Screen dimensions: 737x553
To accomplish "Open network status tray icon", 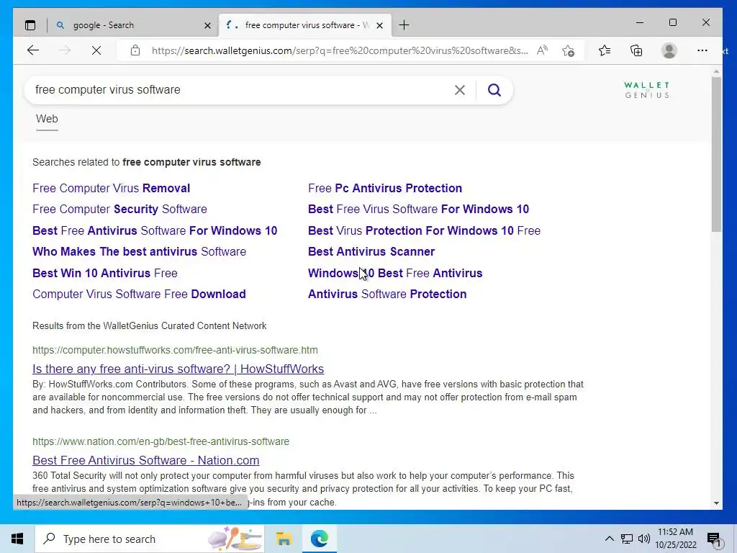I will click(x=627, y=539).
